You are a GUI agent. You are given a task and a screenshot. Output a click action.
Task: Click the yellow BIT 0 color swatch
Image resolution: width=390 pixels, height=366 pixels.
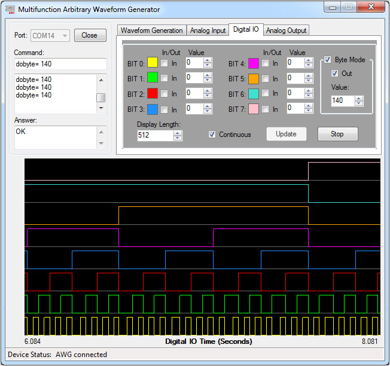pyautogui.click(x=153, y=62)
